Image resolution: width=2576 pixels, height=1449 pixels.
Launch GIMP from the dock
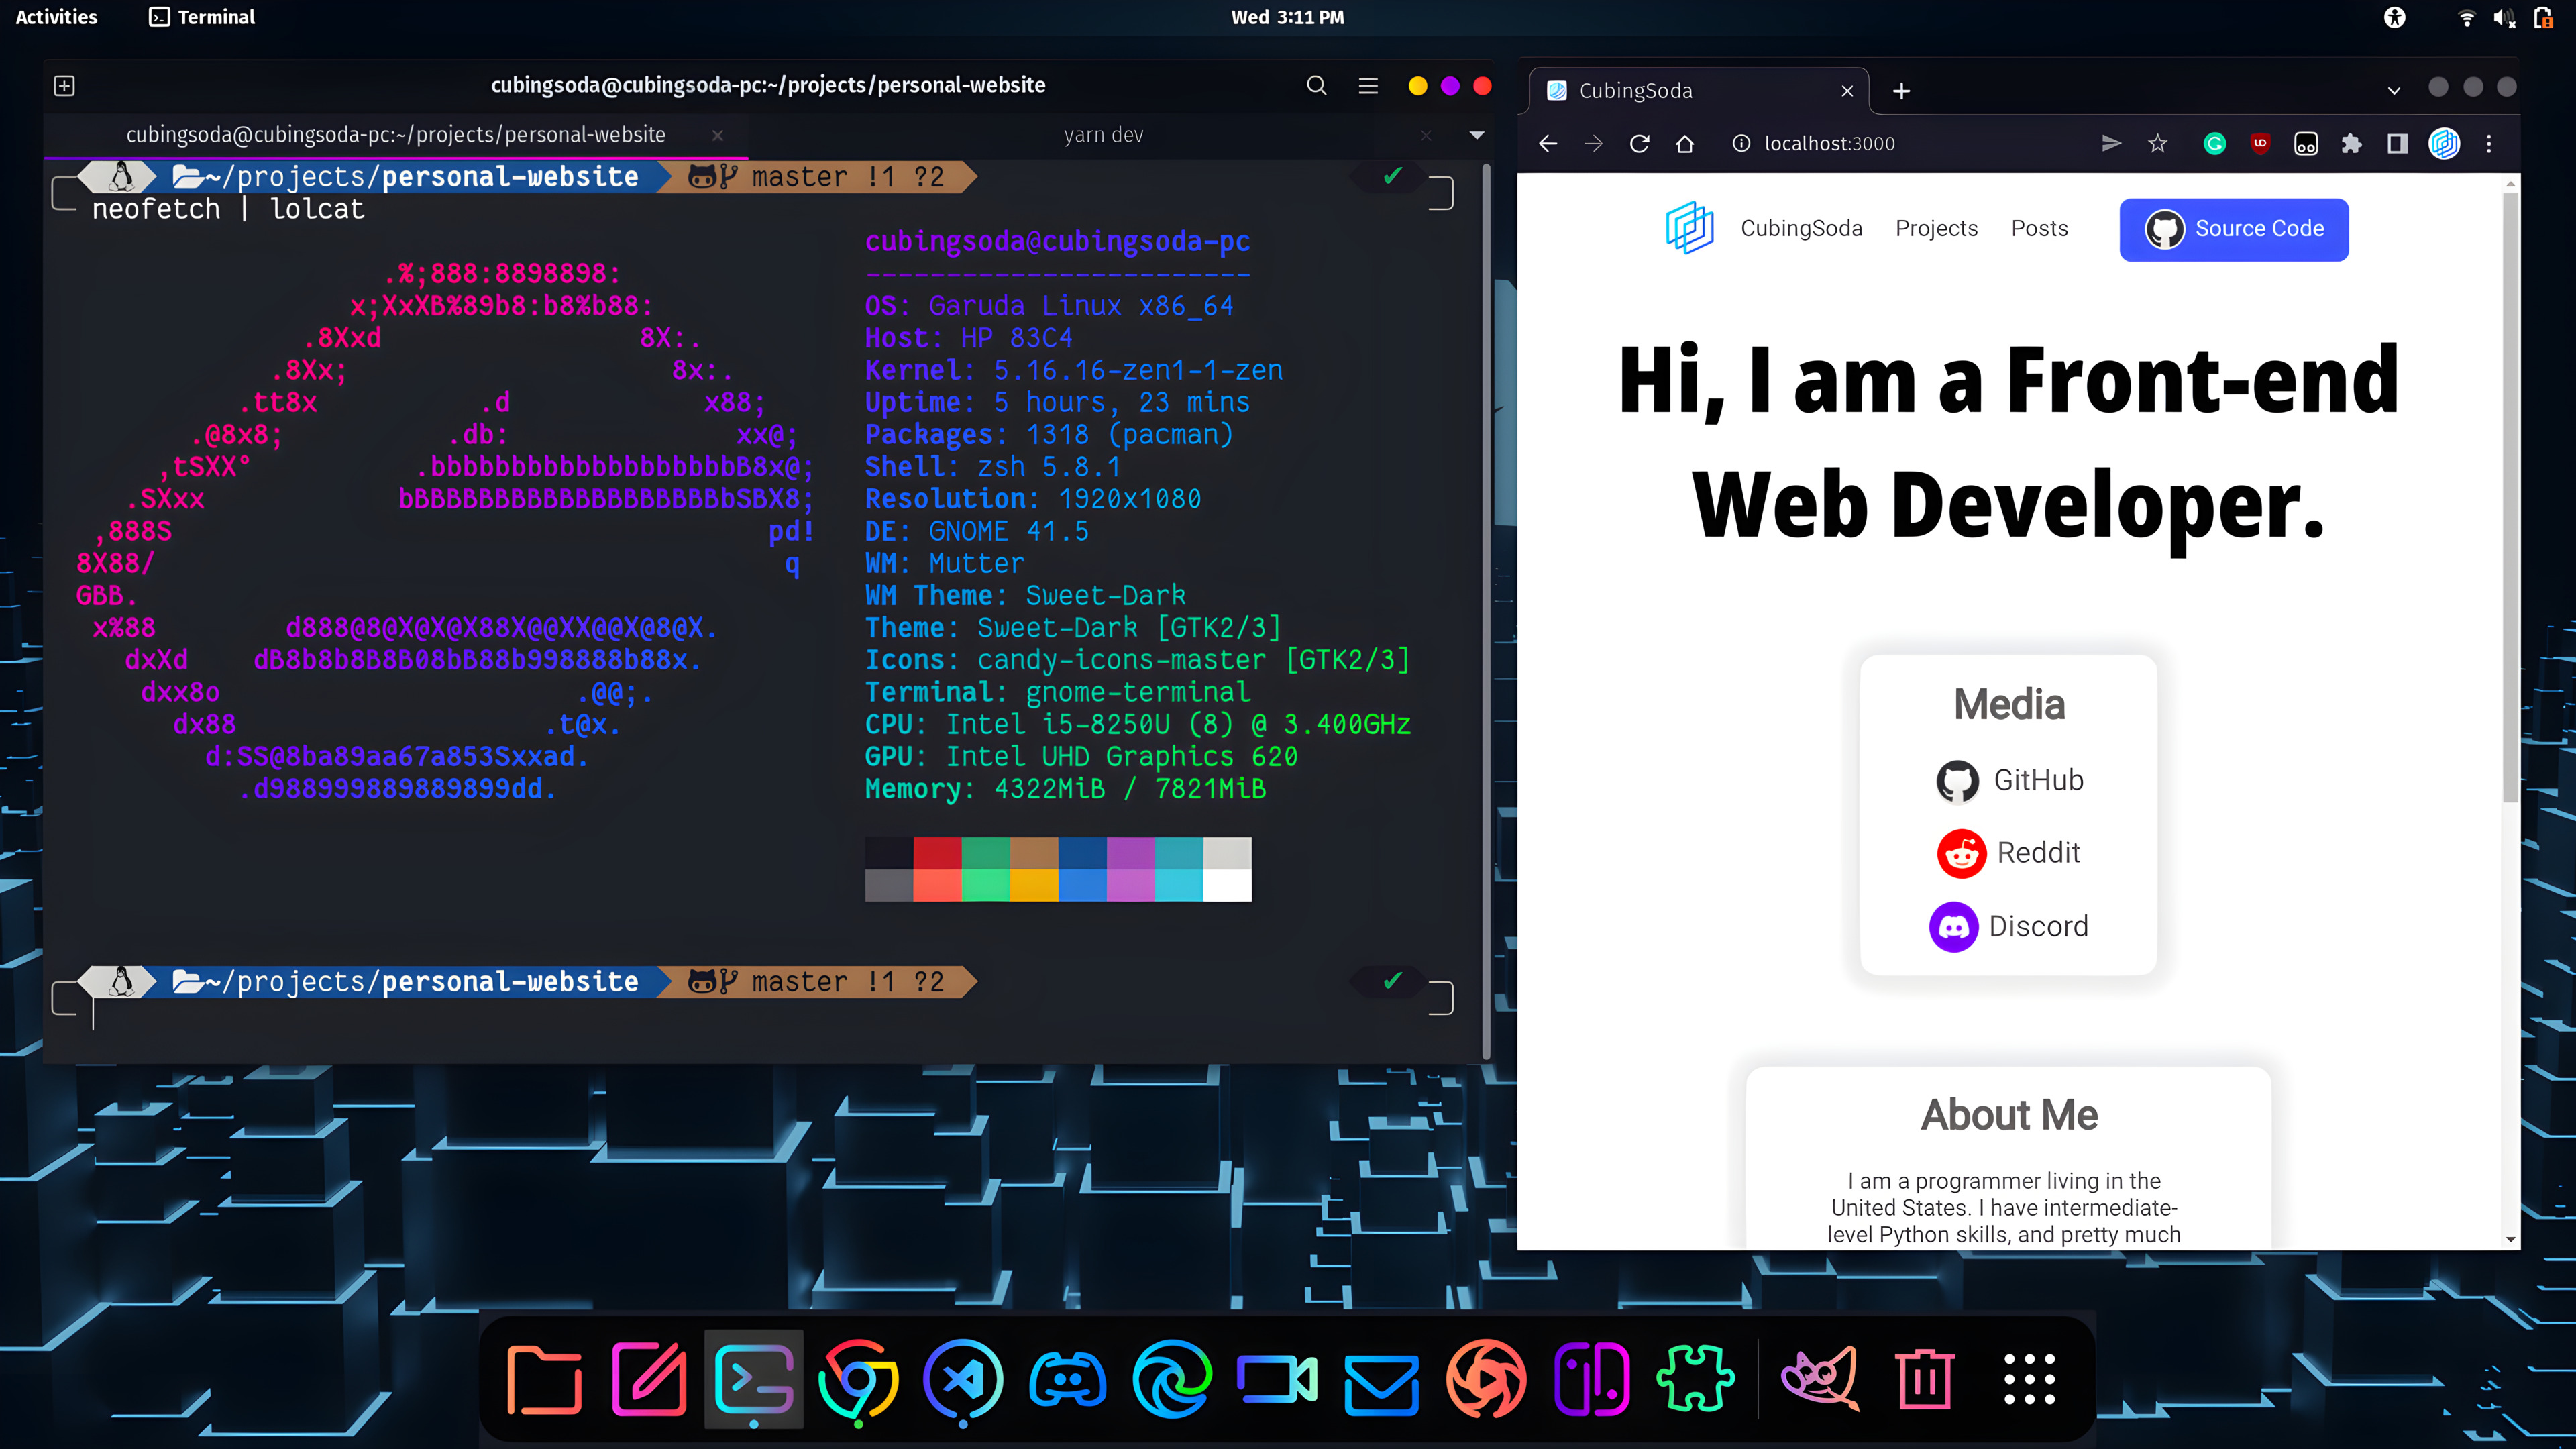[1821, 1380]
